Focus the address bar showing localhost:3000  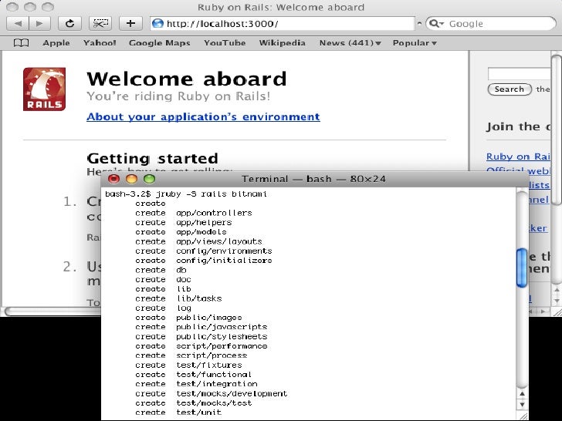(282, 24)
